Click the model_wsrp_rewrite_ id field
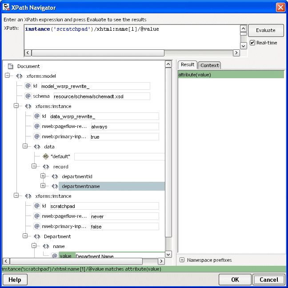Screen dimensions: 288x288 click(x=96, y=86)
